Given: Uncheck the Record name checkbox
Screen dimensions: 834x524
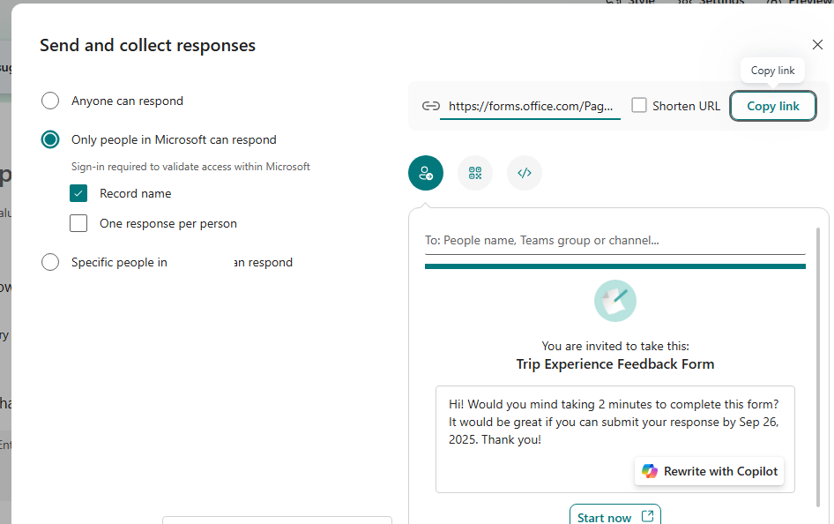Looking at the screenshot, I should click(78, 192).
